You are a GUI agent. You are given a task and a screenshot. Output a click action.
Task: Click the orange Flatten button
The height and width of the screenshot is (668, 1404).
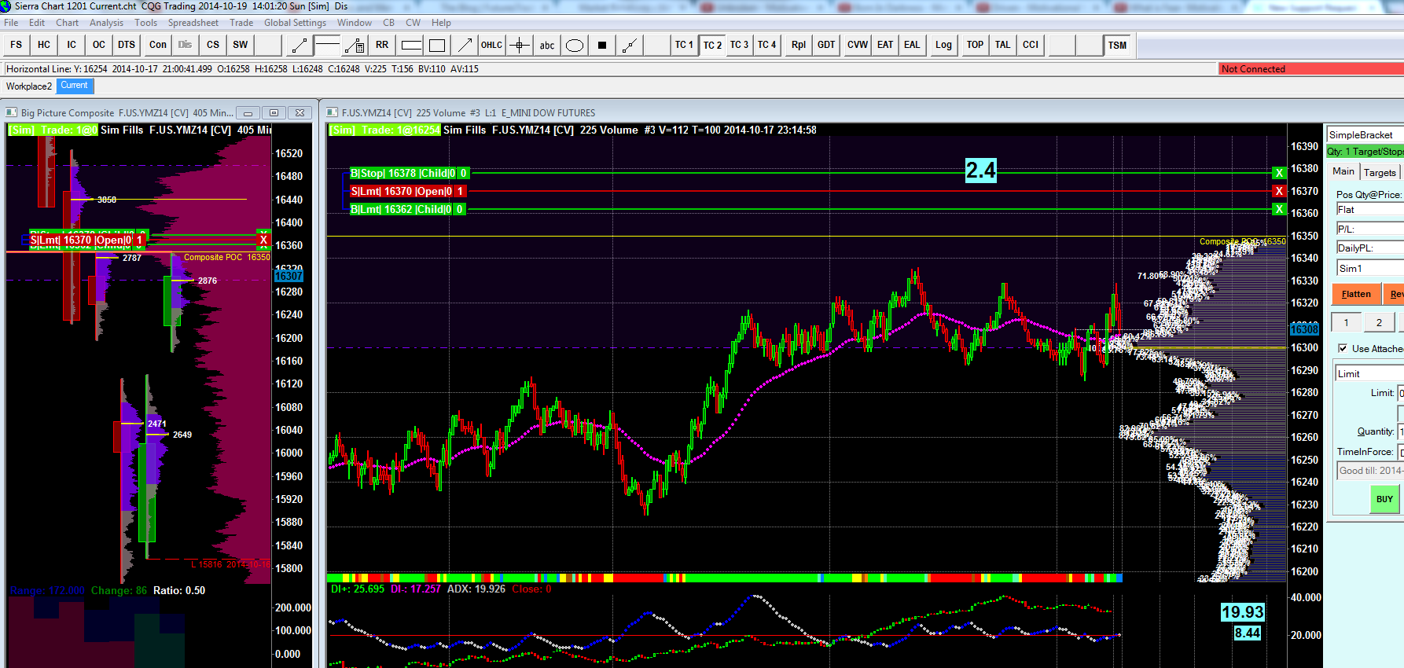pyautogui.click(x=1356, y=294)
